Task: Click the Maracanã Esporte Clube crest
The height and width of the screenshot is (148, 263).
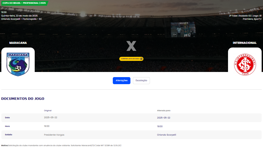Action: click(18, 64)
